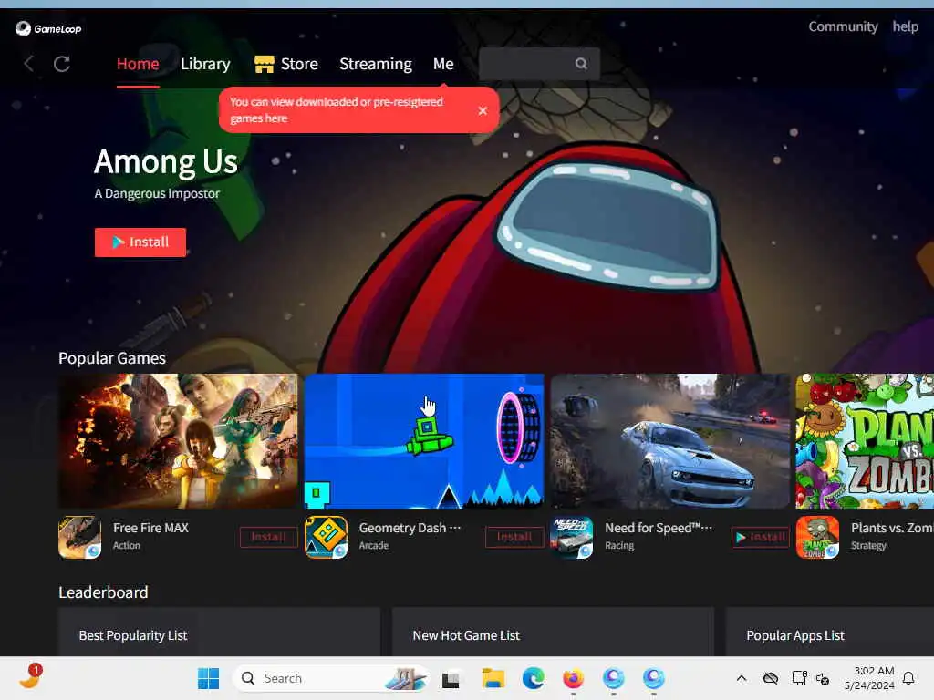Click the second GameLoop taskbar icon
934x700 pixels.
pyautogui.click(x=653, y=678)
